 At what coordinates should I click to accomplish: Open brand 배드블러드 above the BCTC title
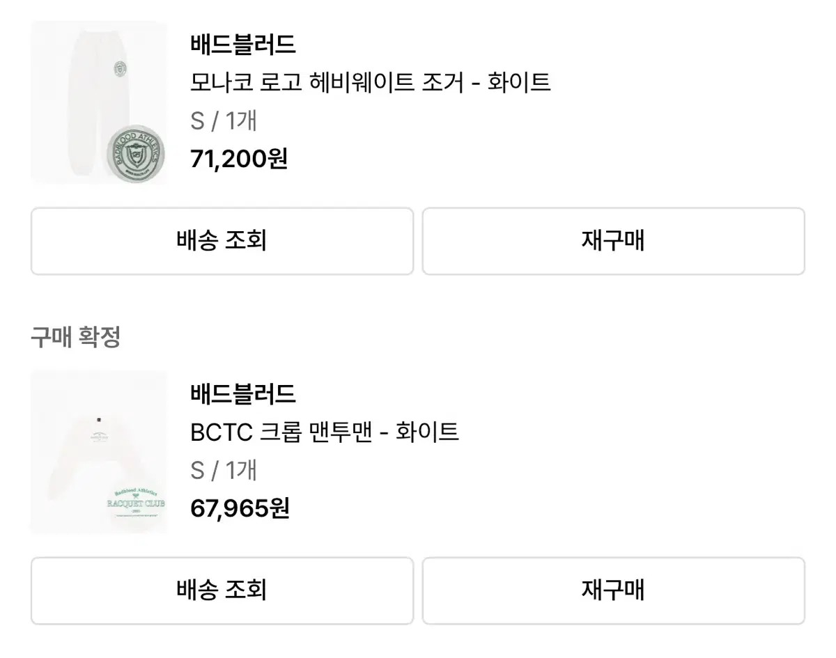[242, 395]
